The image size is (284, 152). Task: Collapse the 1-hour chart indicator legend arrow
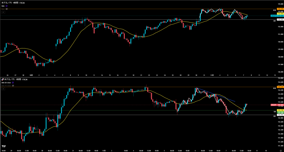3,89
